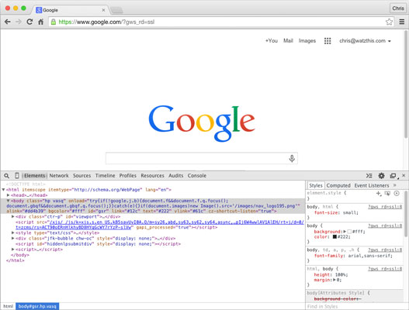Open the chris@watzthis.com account dropdown
409x310 pixels.
365,41
